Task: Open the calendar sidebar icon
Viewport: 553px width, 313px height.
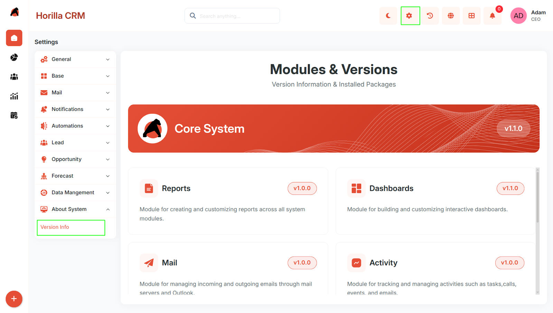Action: 14,115
